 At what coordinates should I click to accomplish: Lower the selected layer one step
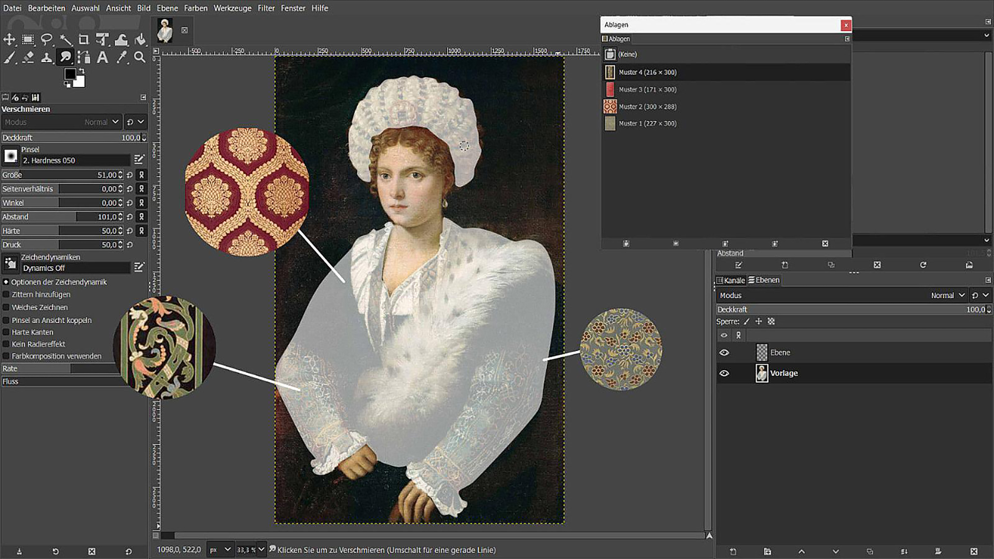pyautogui.click(x=835, y=552)
